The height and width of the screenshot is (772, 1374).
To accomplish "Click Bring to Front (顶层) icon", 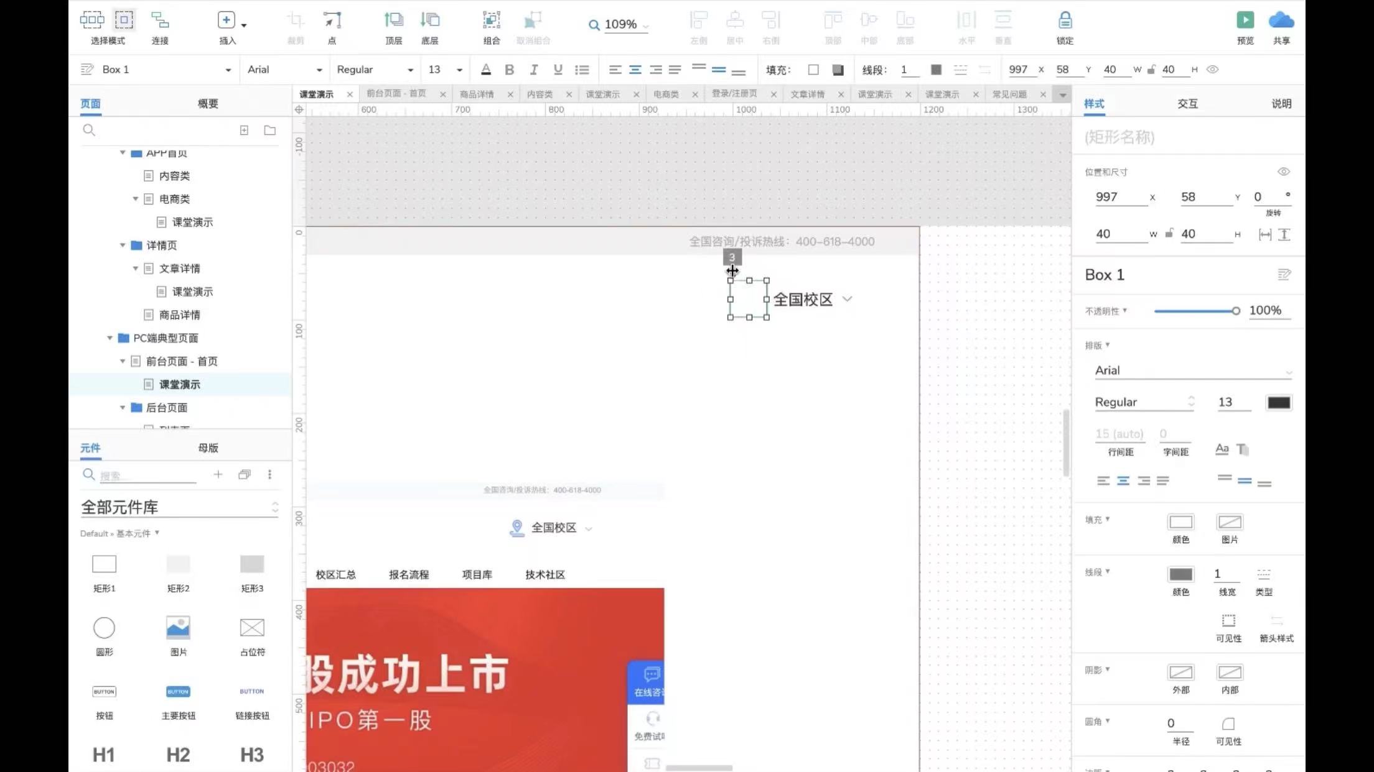I will (393, 21).
